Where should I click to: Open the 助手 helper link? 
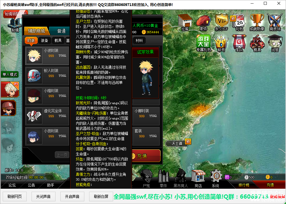click(x=50, y=185)
